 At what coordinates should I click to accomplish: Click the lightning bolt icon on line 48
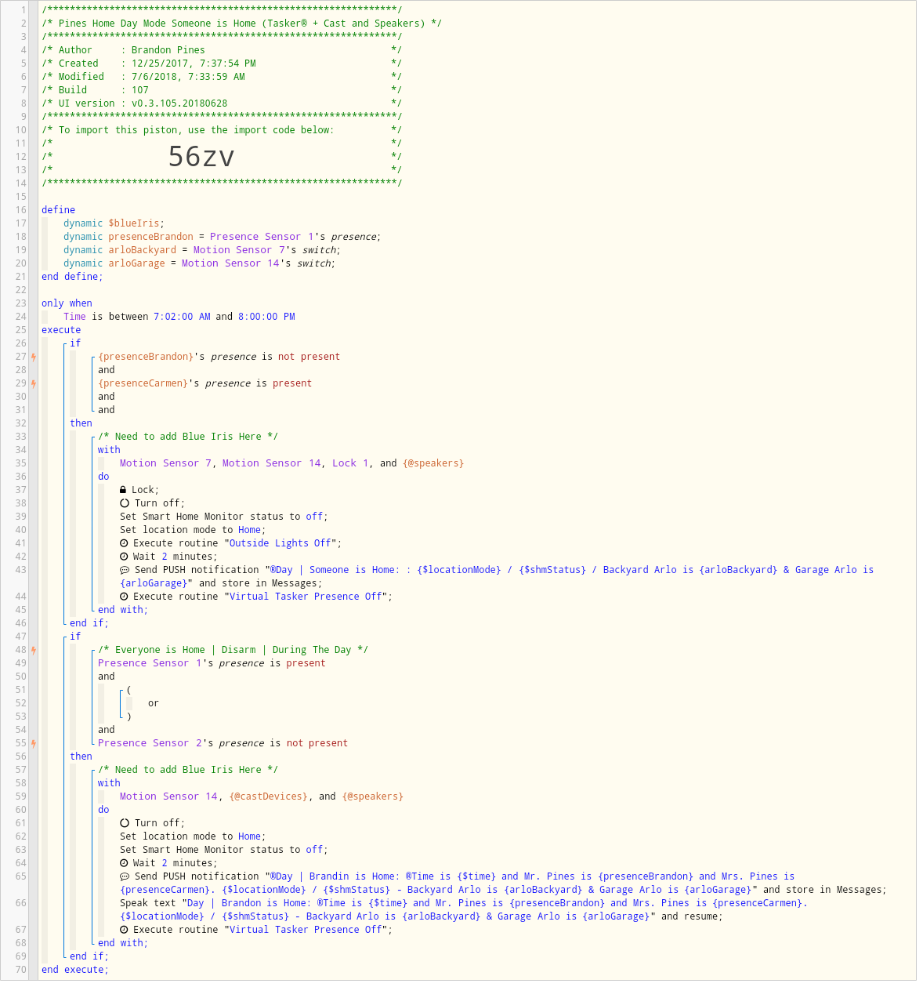click(x=34, y=650)
